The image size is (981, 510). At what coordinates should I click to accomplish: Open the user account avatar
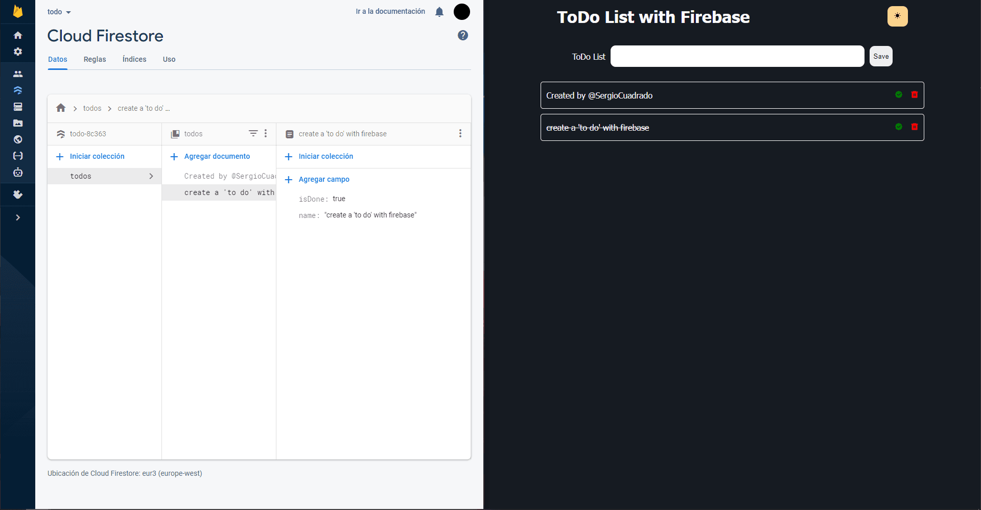[x=462, y=12]
